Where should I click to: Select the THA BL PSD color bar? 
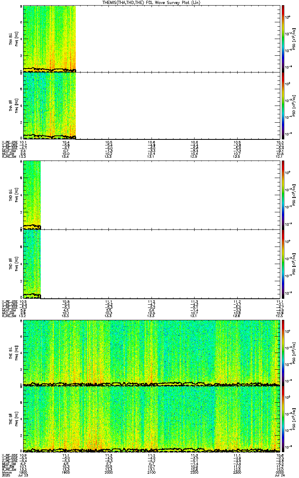click(283, 39)
